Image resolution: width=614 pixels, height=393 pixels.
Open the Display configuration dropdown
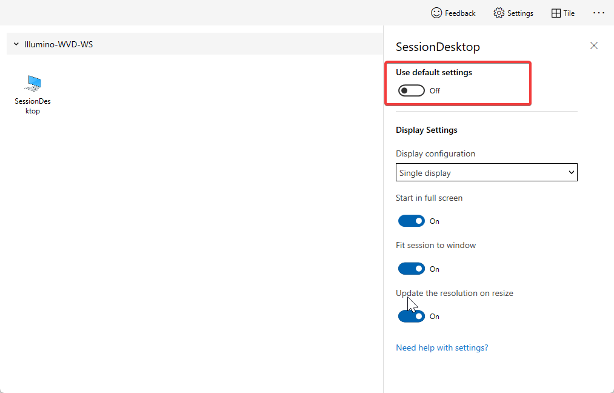tap(486, 172)
